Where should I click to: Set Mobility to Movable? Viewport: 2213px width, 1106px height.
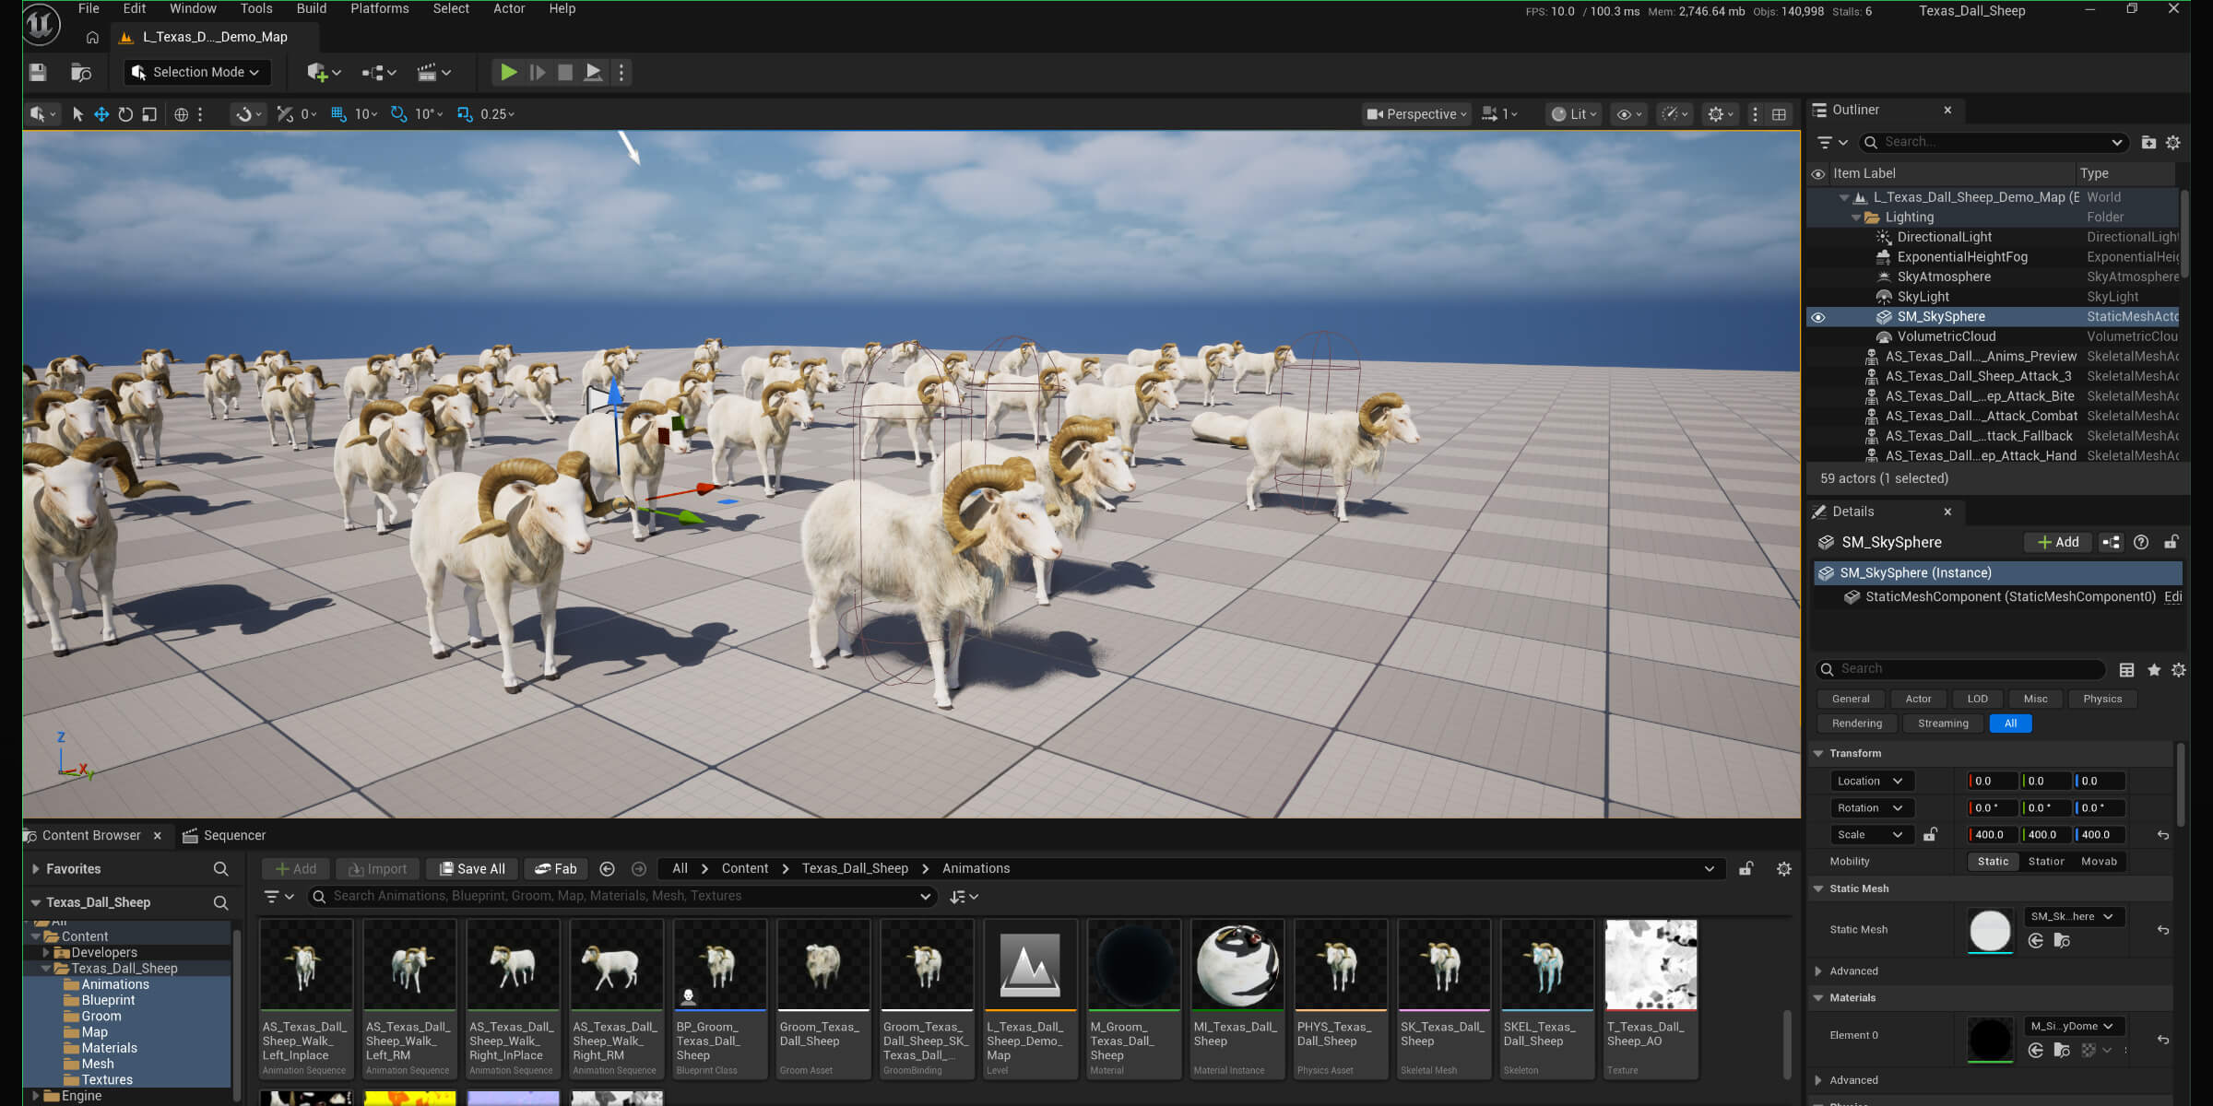point(2099,861)
